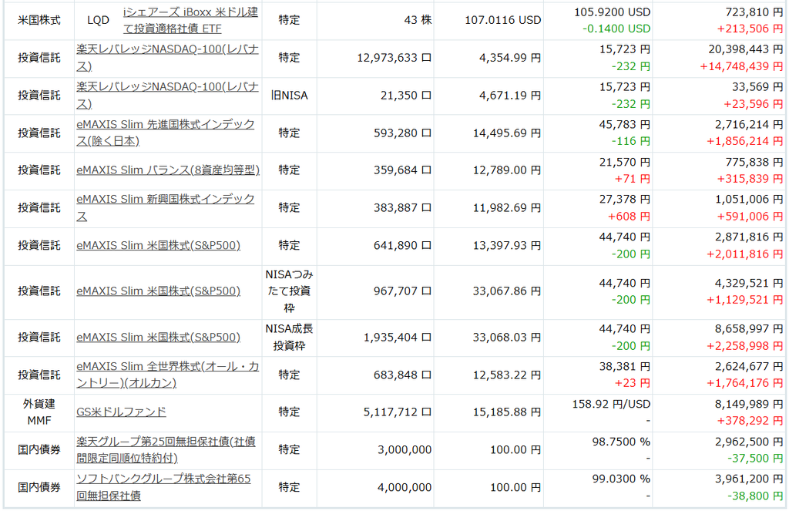Click the 4,329,521 円 valuation
Screen dimensions: 789x511
tap(749, 283)
